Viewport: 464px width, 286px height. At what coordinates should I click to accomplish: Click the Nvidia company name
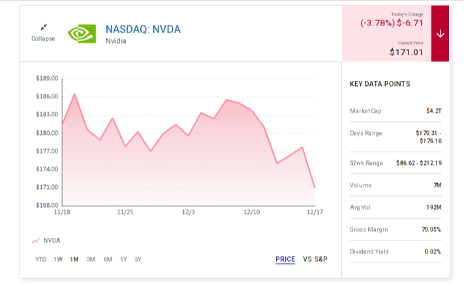coord(116,41)
